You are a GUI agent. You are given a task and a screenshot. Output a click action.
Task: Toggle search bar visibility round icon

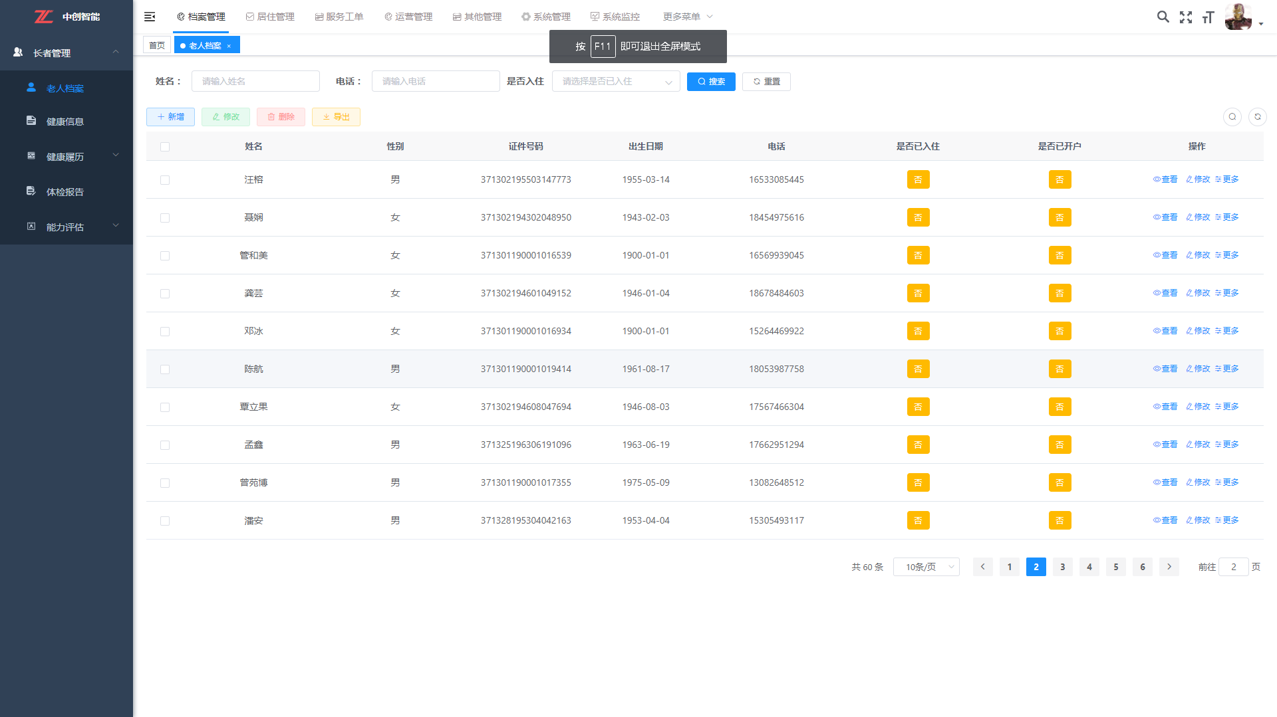(1232, 117)
